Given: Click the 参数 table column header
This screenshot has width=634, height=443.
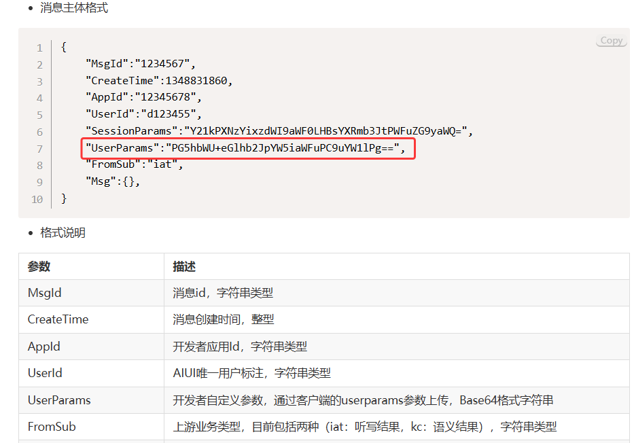Looking at the screenshot, I should coord(39,266).
